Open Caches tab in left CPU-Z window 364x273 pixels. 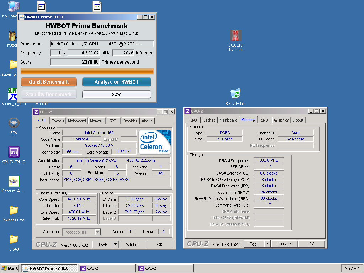57,121
